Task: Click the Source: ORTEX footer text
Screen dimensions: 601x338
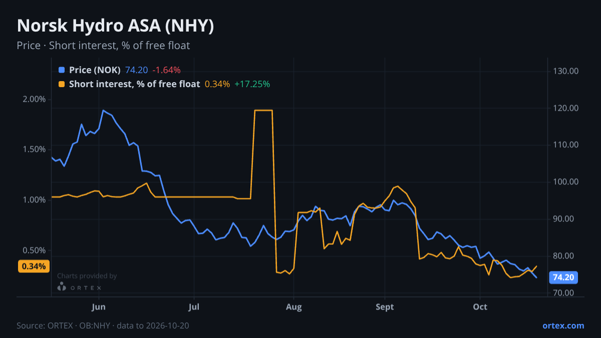Action: (x=103, y=325)
